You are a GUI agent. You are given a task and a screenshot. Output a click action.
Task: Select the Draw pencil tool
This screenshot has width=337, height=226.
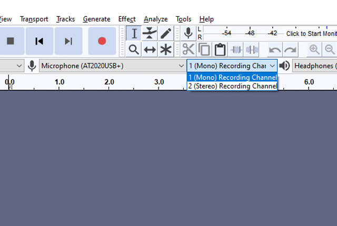(166, 33)
